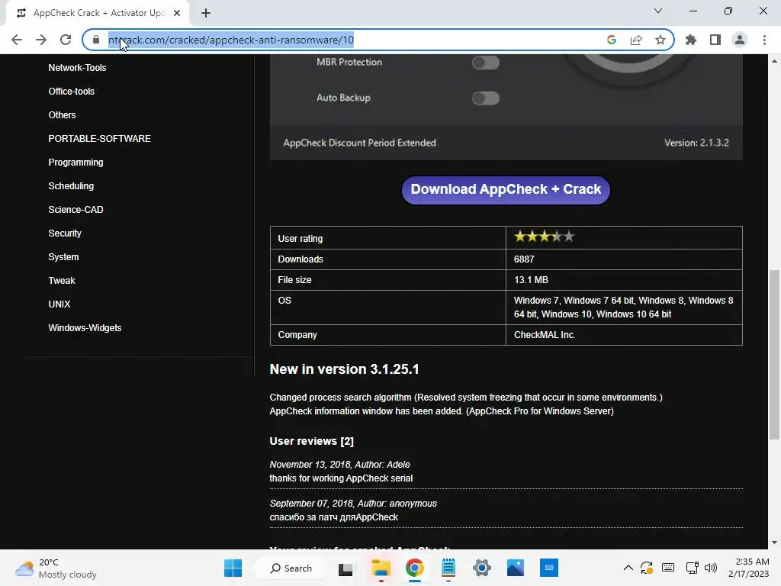The image size is (781, 586).
Task: Open Settings gear from taskbar
Action: pyautogui.click(x=482, y=568)
